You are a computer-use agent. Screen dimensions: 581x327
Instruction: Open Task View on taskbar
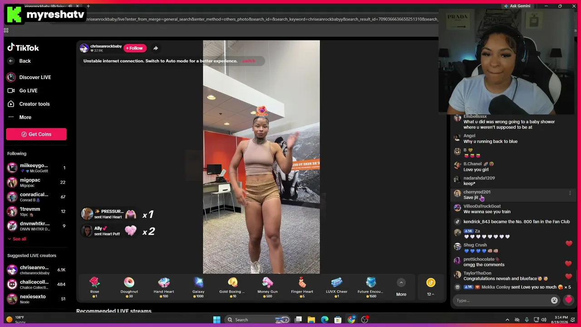click(x=298, y=320)
